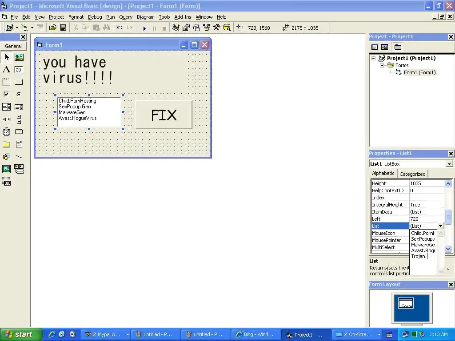Open Form Layout Window toolbar icon
This screenshot has width=455, height=341.
click(x=196, y=28)
